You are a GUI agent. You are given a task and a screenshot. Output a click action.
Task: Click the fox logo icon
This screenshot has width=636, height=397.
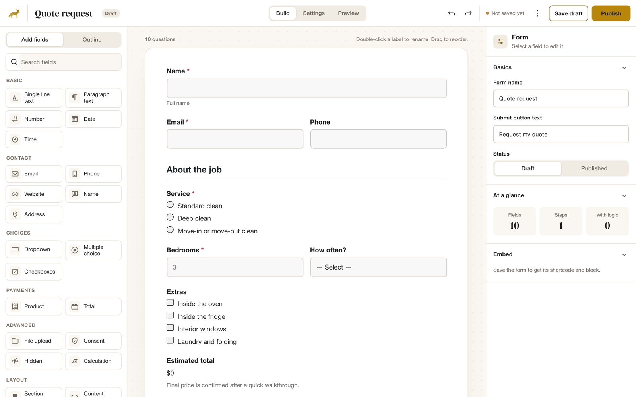14,13
